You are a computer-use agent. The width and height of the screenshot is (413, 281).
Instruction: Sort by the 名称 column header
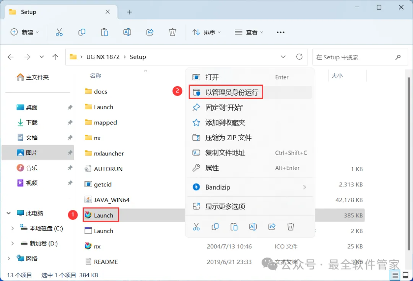95,76
